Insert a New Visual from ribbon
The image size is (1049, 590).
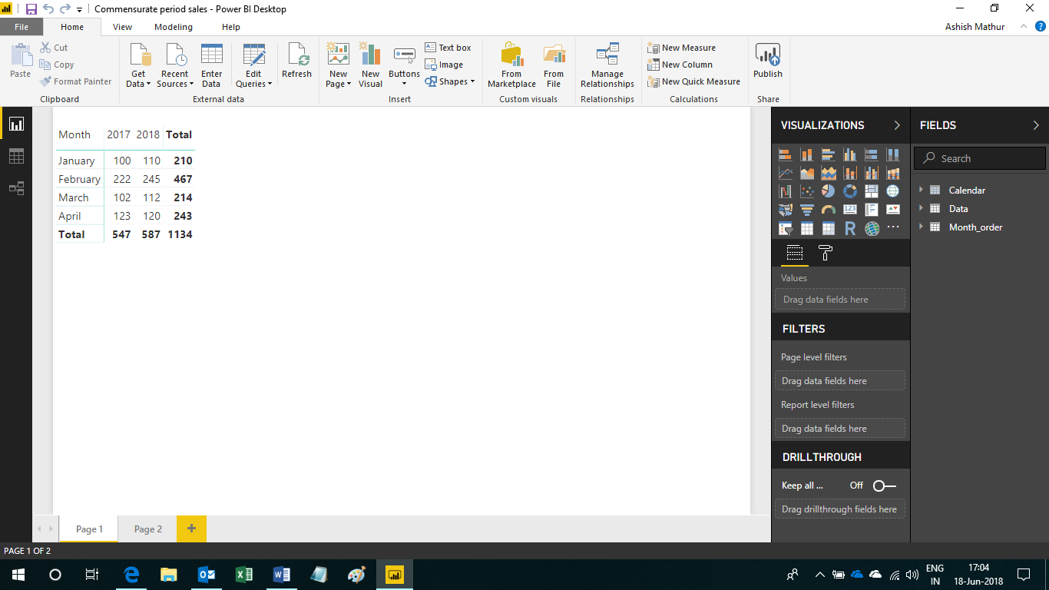point(370,65)
